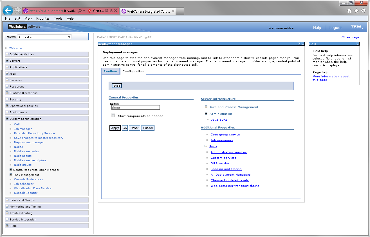Open the Welcome navigation item

click(x=15, y=48)
